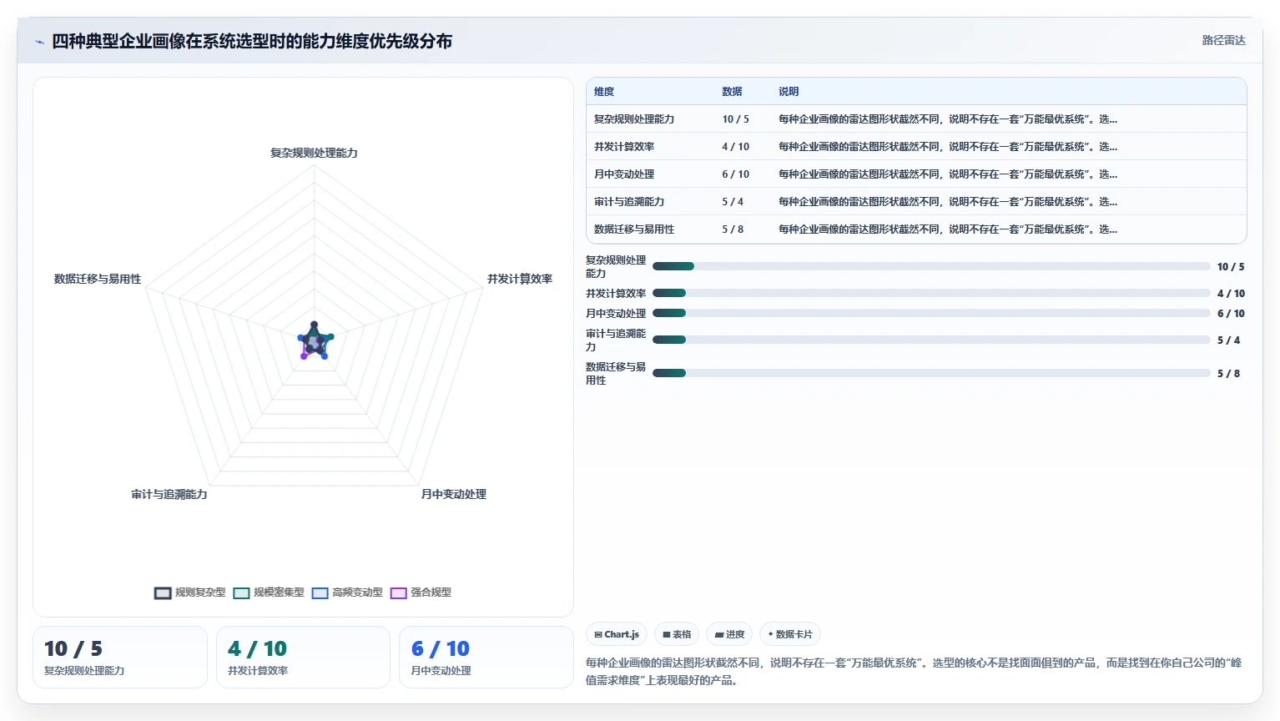
Task: Click the 路径雷达 tag in header
Action: [x=1223, y=40]
